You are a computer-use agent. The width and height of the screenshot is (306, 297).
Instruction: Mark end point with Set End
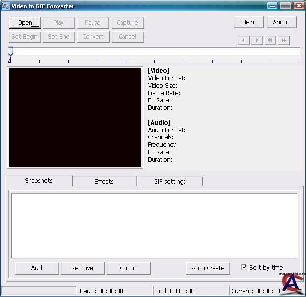[x=59, y=37]
